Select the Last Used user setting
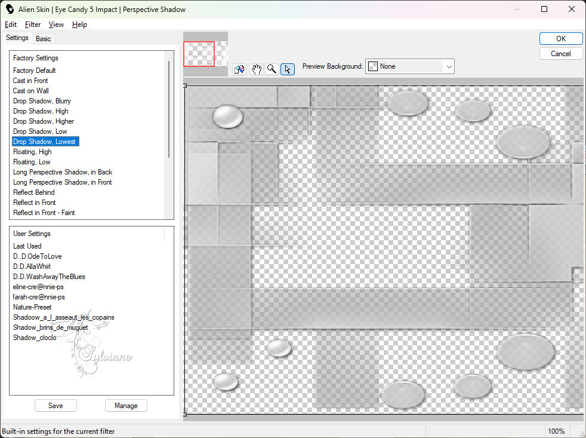586x438 pixels. click(x=27, y=246)
